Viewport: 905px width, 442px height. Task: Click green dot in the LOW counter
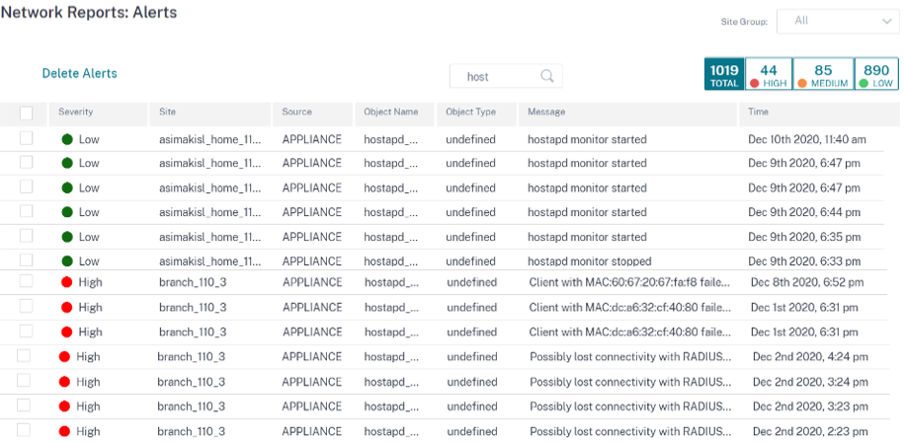pyautogui.click(x=864, y=84)
